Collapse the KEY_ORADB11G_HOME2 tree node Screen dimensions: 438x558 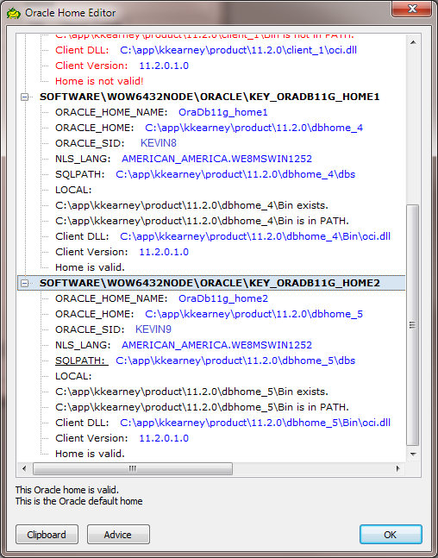[x=24, y=283]
